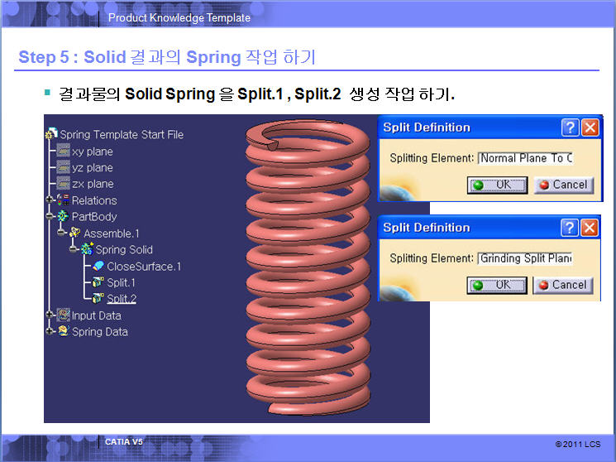Cancel the Normal Plane split dialog

click(563, 185)
